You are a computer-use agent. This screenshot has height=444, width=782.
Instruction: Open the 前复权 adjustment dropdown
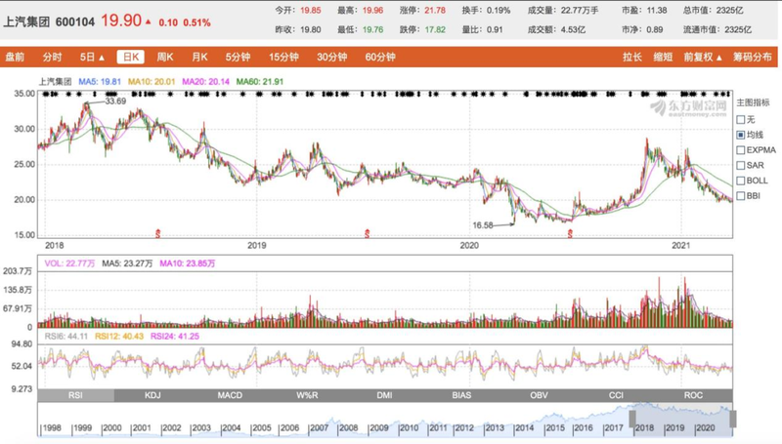pos(703,58)
